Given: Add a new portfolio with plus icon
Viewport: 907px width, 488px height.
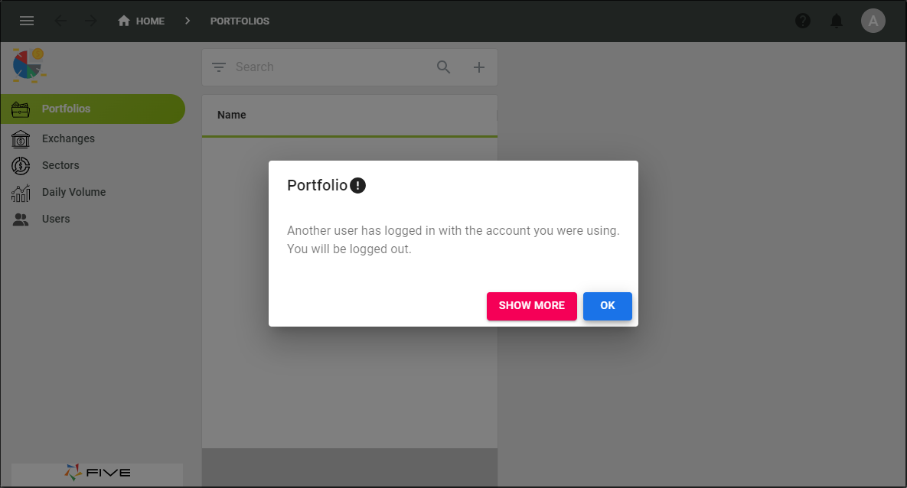Looking at the screenshot, I should coord(479,67).
